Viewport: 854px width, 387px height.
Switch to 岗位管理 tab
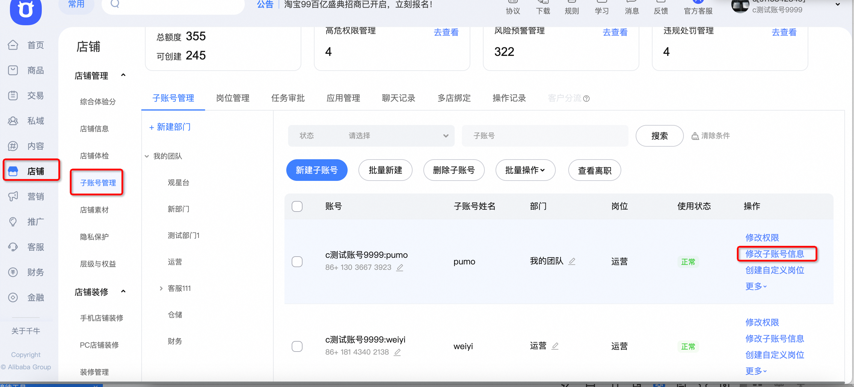232,98
